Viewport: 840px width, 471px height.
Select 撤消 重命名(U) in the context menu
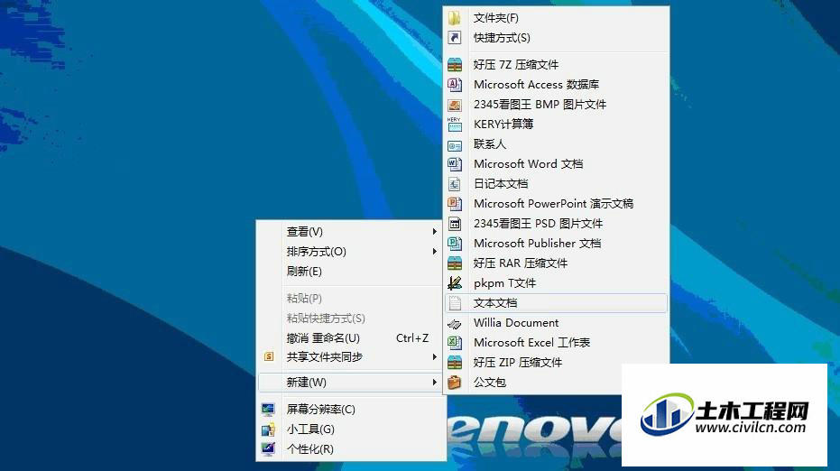tap(350, 338)
